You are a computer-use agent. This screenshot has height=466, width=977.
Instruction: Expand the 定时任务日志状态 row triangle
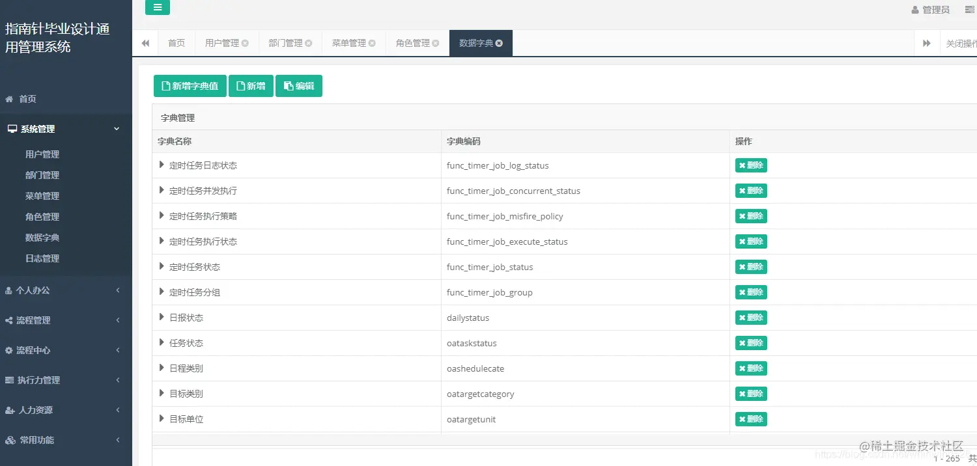[x=162, y=165]
